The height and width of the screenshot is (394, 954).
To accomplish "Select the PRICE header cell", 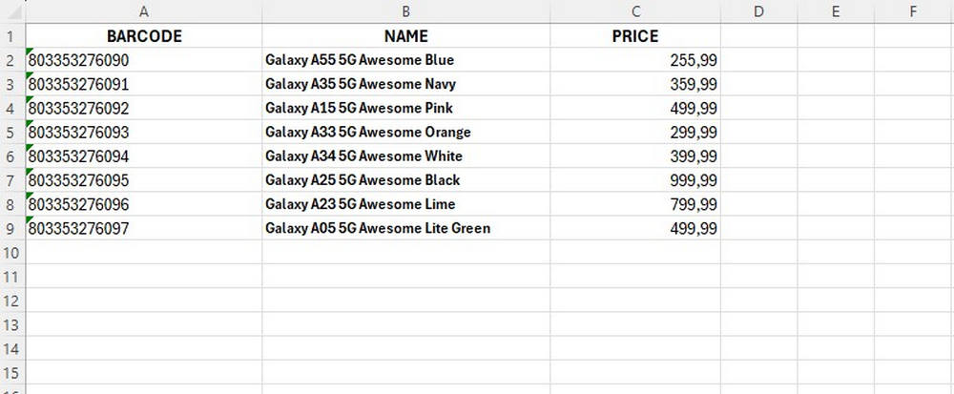I will [x=634, y=36].
